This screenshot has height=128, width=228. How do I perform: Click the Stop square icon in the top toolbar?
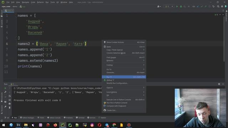pos(189,6)
